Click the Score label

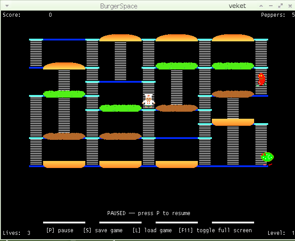(11, 15)
